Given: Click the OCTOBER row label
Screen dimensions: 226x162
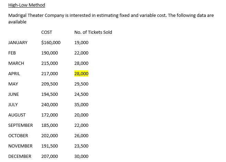Looking at the screenshot, I should pyautogui.click(x=18, y=136).
